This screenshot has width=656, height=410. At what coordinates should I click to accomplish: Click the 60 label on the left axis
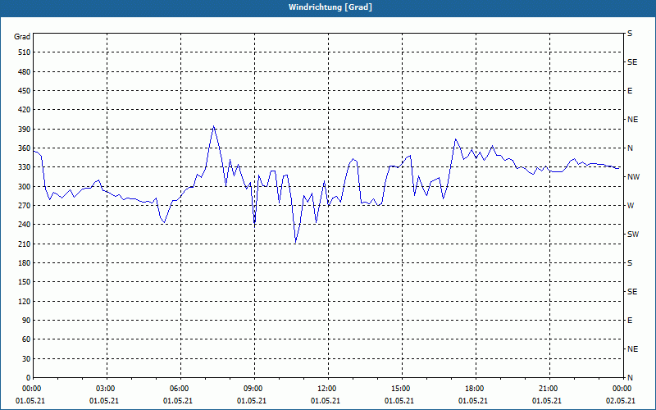pos(26,339)
